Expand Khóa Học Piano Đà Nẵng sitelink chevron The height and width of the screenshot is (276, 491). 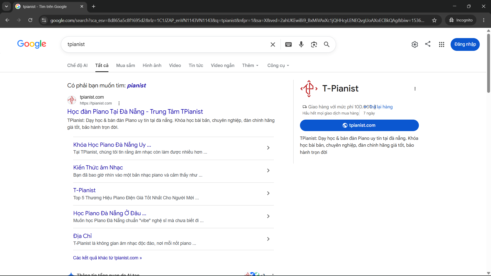(268, 148)
